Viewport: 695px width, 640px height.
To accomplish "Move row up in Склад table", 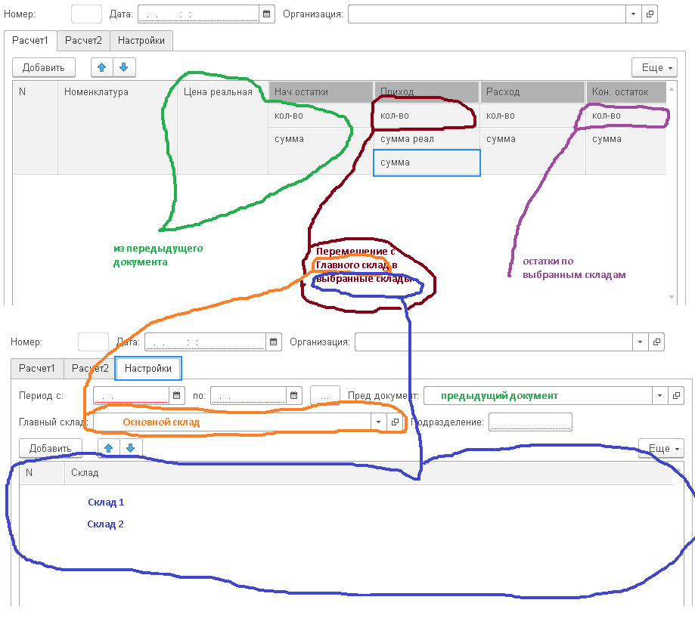I will (108, 448).
